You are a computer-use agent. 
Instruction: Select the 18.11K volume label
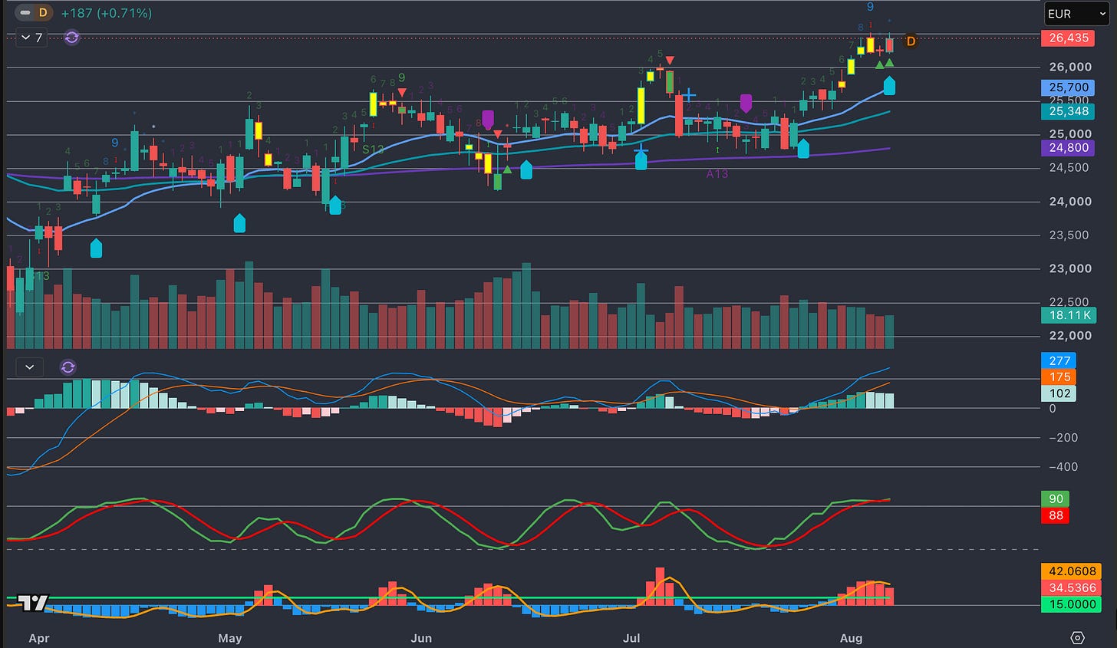tap(1068, 315)
